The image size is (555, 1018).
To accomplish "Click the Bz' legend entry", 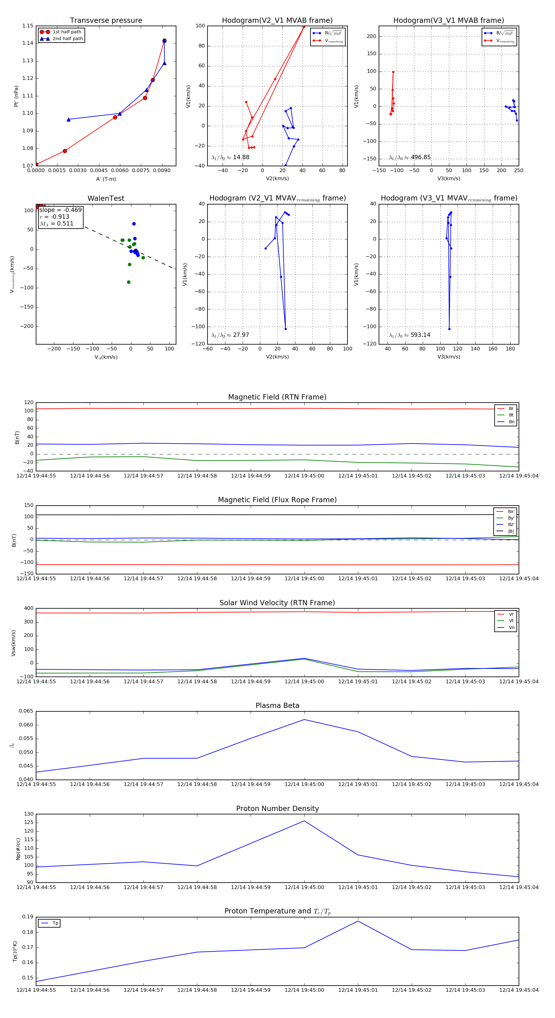I will pos(506,524).
